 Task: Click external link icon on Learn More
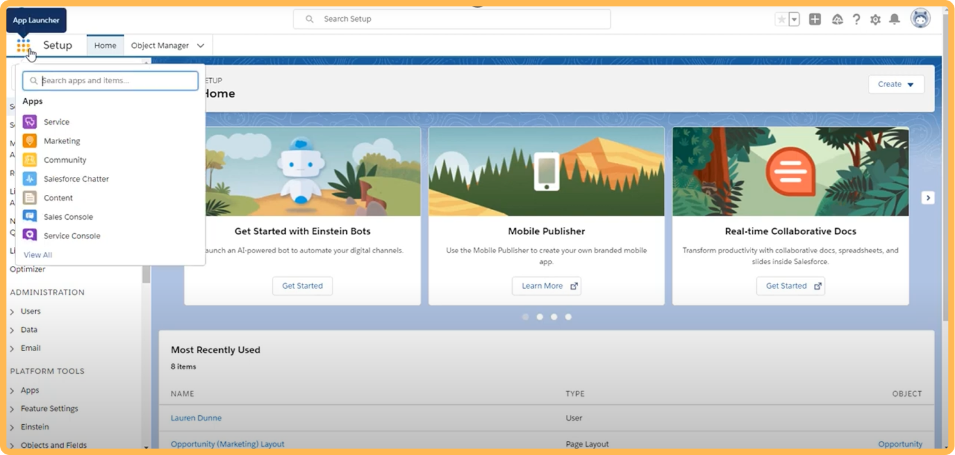click(574, 286)
